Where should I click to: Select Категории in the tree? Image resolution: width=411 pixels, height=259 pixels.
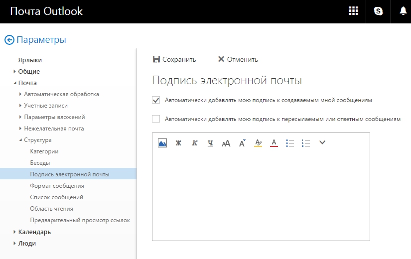(x=44, y=151)
